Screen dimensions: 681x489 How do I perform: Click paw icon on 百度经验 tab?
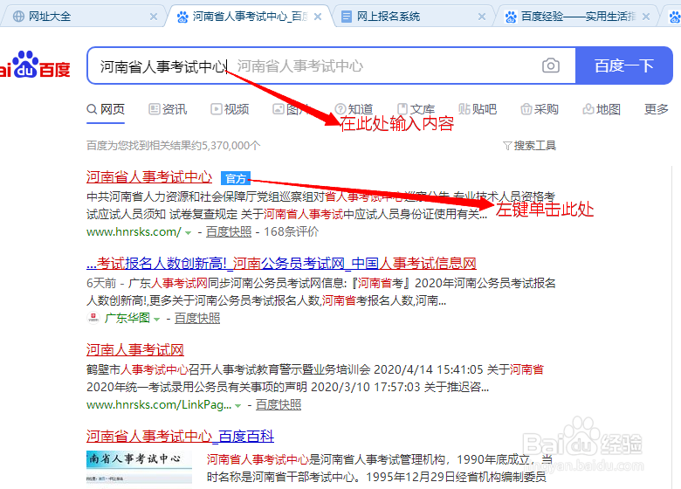click(x=511, y=17)
